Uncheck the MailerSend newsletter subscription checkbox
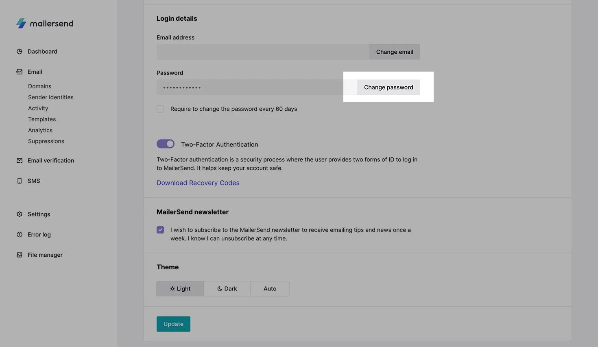 [x=160, y=230]
